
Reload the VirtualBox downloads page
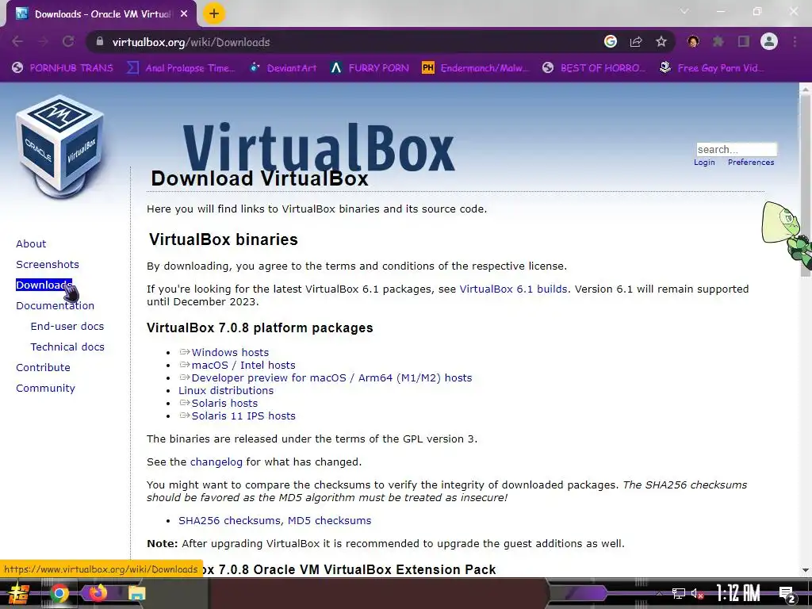tap(68, 42)
